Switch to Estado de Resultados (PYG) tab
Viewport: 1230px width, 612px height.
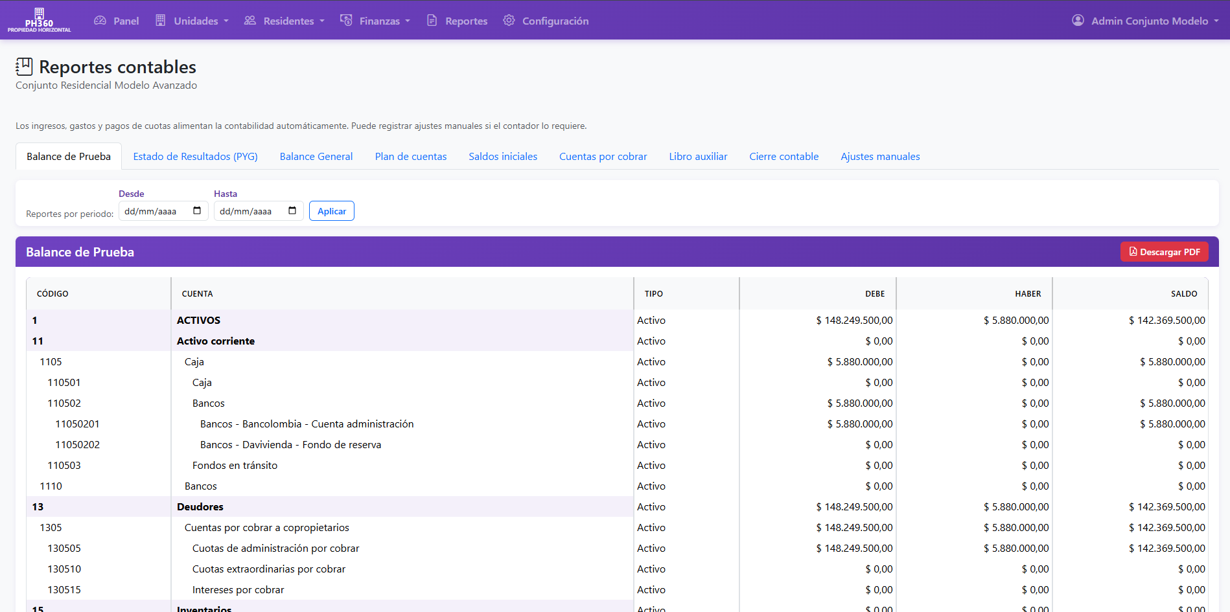click(x=195, y=157)
